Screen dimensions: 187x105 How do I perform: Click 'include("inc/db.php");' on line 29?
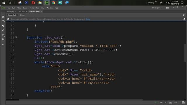[x=56, y=42]
